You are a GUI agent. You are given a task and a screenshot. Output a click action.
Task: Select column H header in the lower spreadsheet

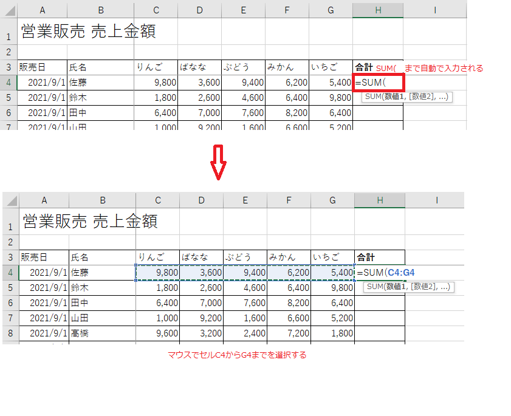pos(379,200)
